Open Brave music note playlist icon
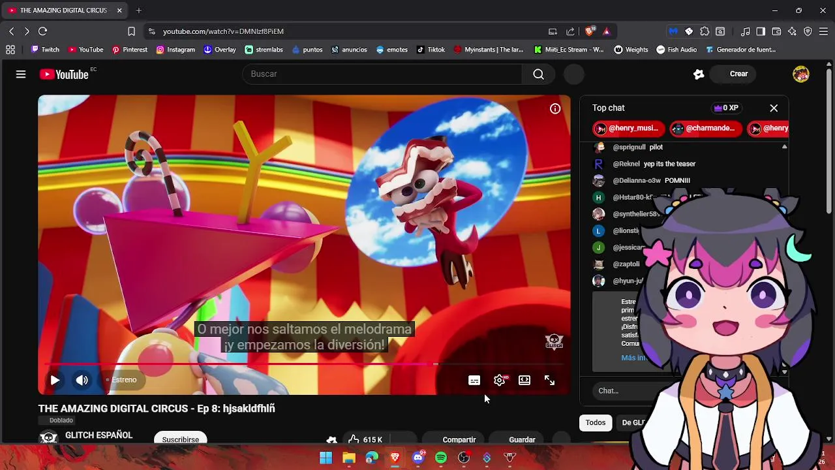This screenshot has width=835, height=470. [745, 31]
